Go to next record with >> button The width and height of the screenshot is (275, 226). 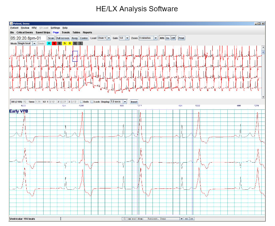tap(192, 219)
